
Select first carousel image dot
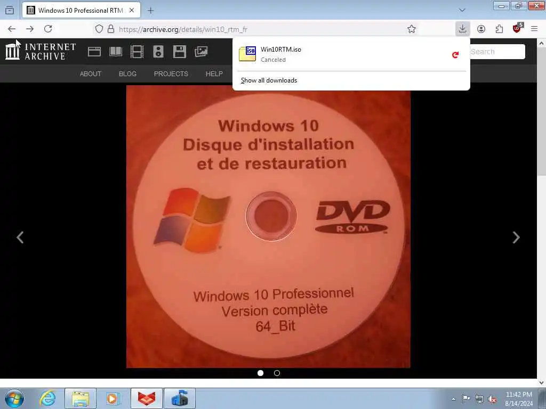pos(260,373)
